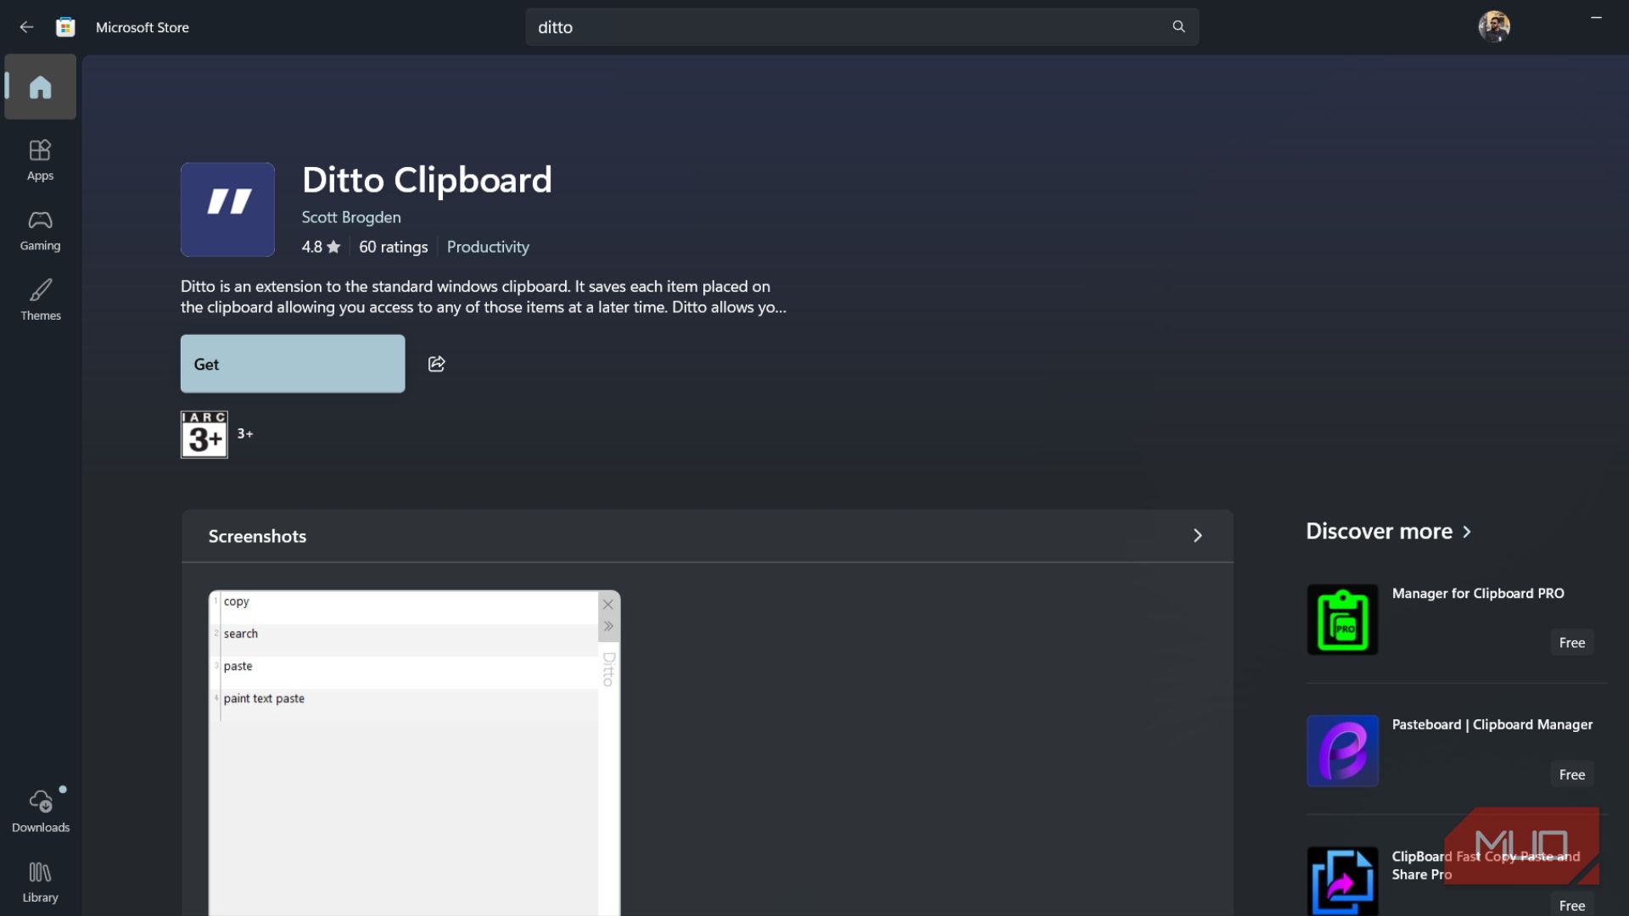1629x916 pixels.
Task: Click the Get button to install Ditto
Action: click(x=293, y=364)
